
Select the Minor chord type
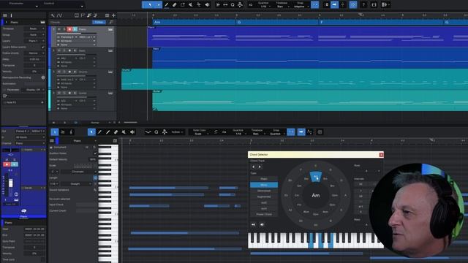point(264,185)
